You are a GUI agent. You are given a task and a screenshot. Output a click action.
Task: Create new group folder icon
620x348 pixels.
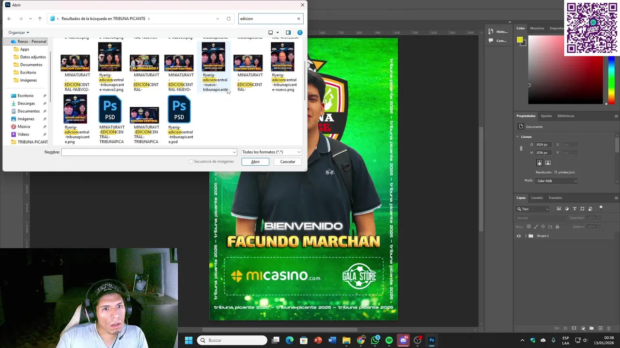pos(591,329)
